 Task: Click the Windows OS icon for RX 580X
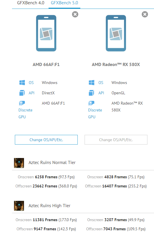tap(91, 83)
